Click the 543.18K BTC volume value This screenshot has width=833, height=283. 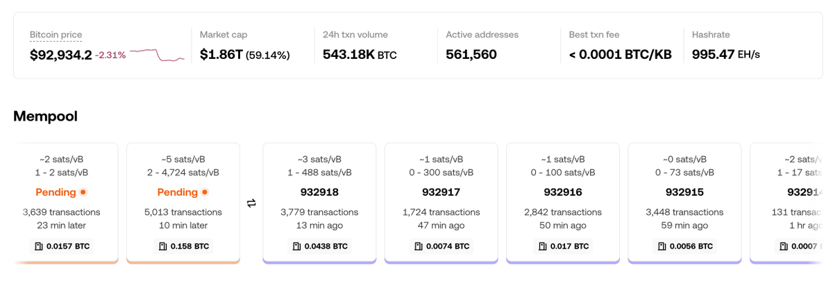tap(360, 55)
